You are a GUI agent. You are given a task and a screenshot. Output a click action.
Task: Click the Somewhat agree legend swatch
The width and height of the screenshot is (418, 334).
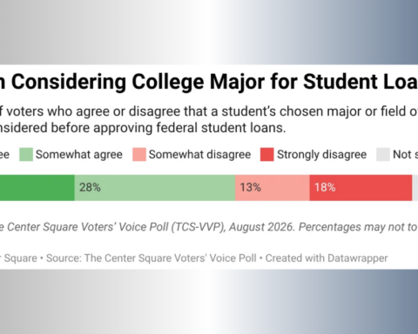(26, 154)
